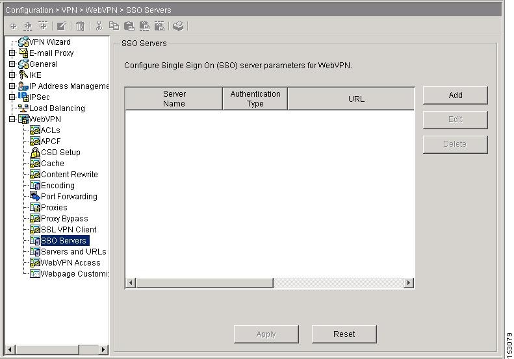
Task: Click the Paste clipboard icon with underline
Action: (x=144, y=26)
